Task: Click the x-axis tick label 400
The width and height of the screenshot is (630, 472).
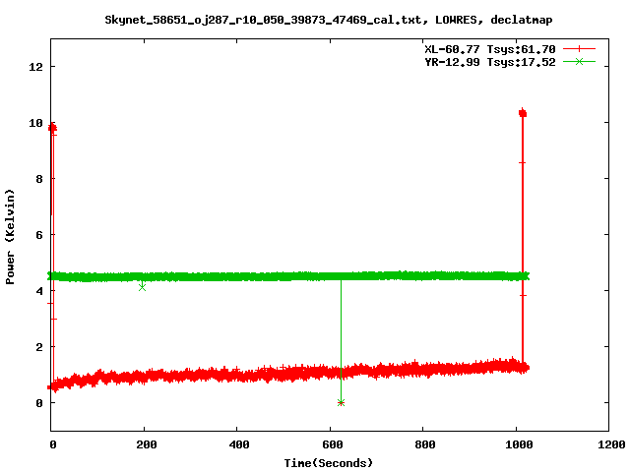Action: 239,444
